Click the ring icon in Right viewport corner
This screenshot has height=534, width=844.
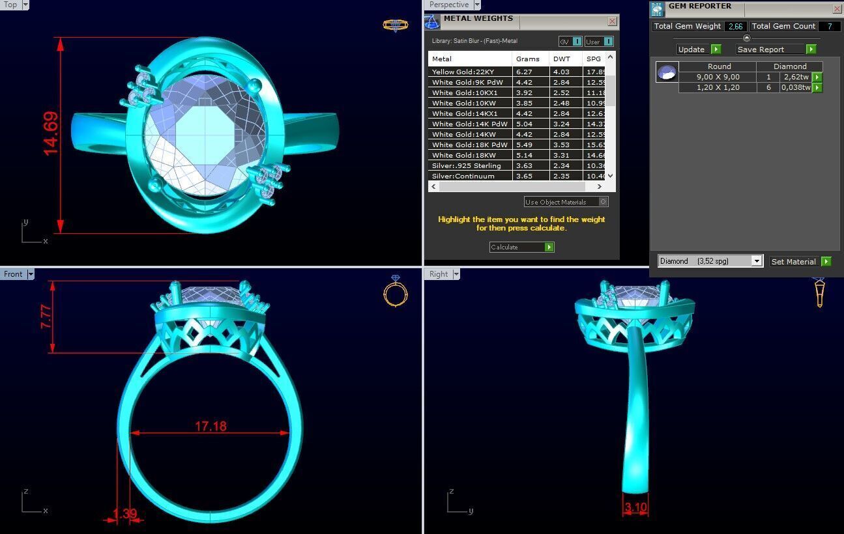(819, 292)
